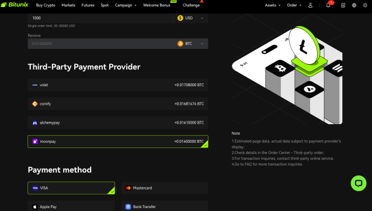Click the Apple Pay logo
The width and height of the screenshot is (372, 211).
35,207
